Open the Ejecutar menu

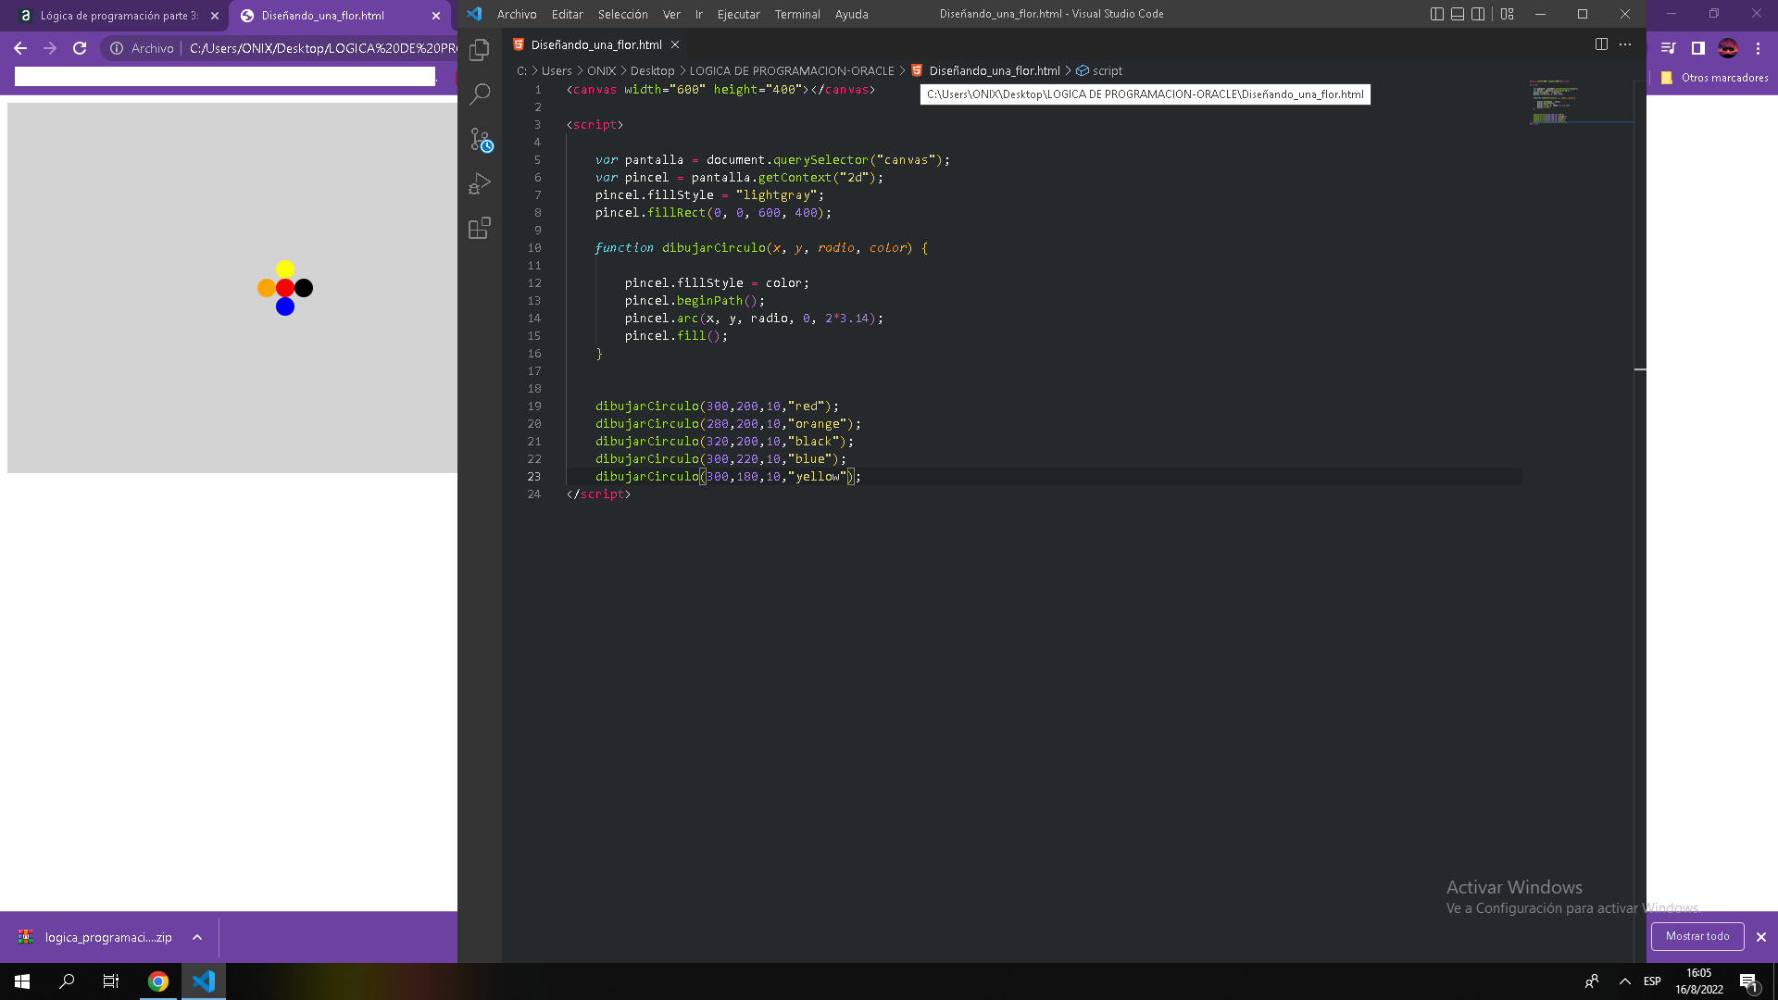pyautogui.click(x=739, y=14)
